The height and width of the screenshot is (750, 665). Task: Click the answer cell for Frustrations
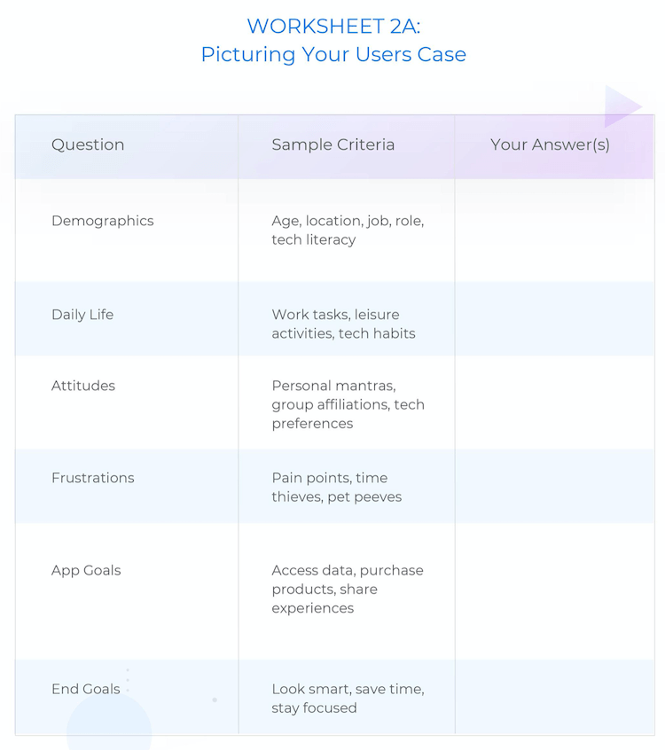point(554,486)
